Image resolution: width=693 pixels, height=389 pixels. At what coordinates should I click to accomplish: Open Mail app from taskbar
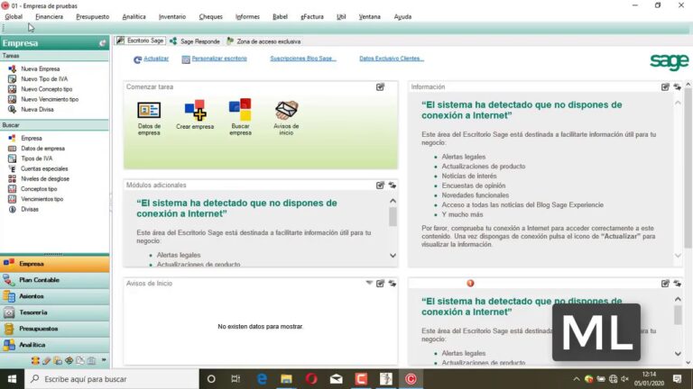[x=336, y=379]
